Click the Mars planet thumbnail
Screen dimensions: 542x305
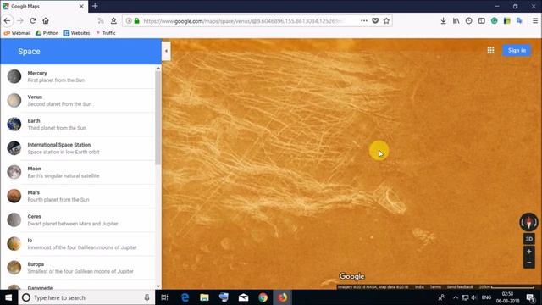14,196
